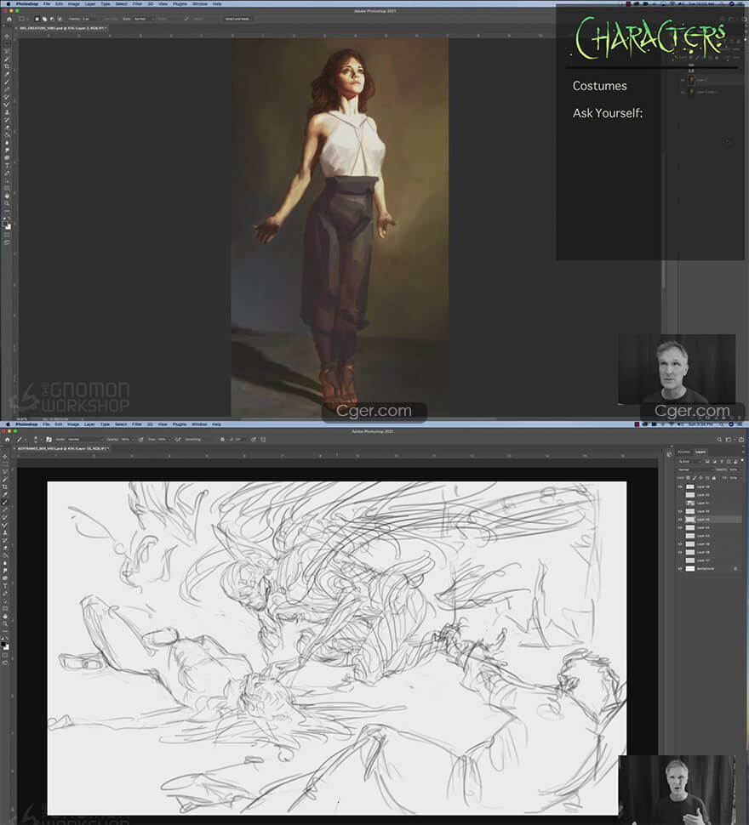Image resolution: width=749 pixels, height=825 pixels.
Task: Click lock icon on Background layer
Action: coord(735,569)
